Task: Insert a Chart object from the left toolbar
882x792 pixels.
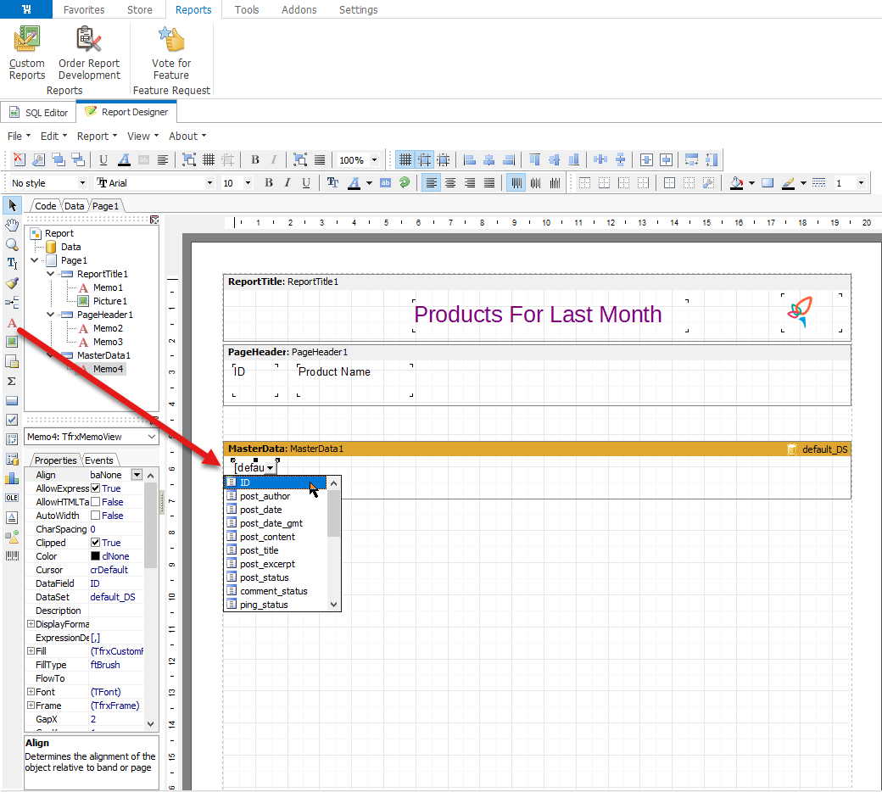Action: coord(12,478)
